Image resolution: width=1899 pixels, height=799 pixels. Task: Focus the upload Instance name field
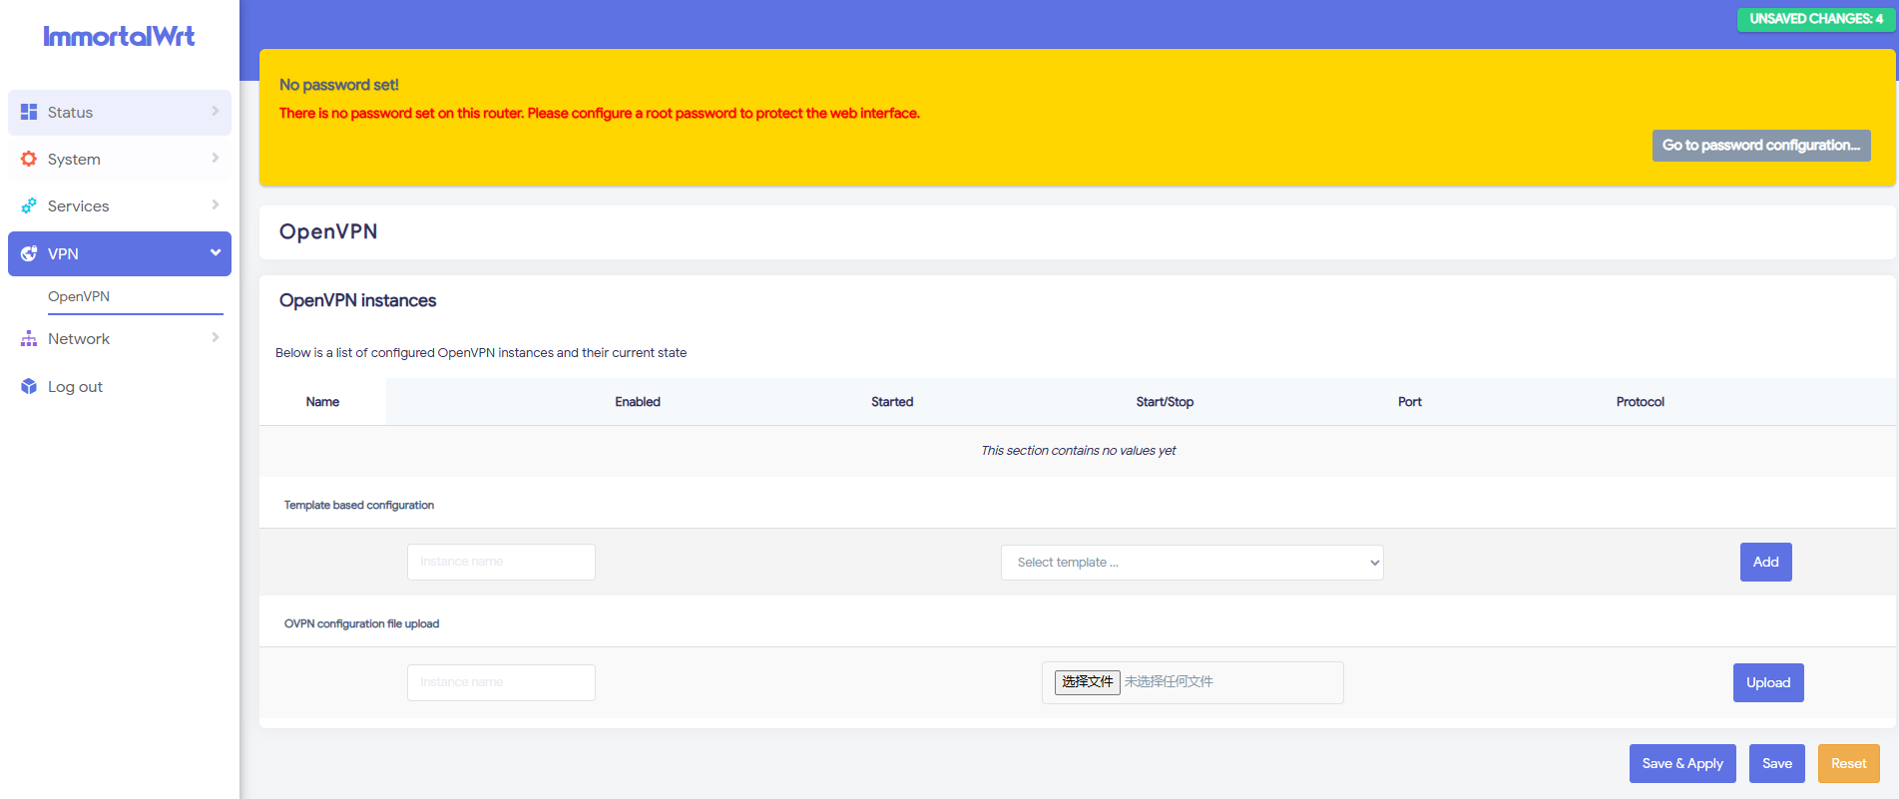[x=501, y=682]
